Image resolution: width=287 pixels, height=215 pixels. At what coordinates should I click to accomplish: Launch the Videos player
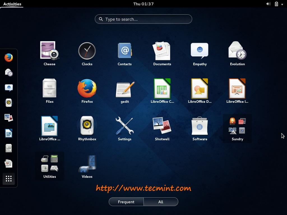click(87, 166)
